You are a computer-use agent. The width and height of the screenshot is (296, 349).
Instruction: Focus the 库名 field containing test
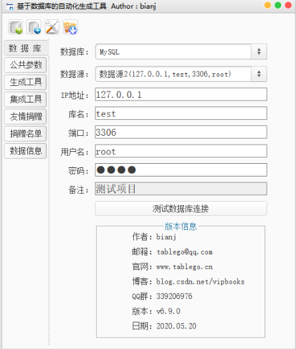(x=181, y=113)
